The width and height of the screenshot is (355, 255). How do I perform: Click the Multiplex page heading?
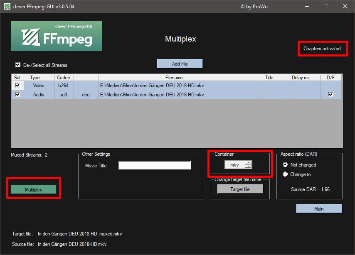coord(180,39)
